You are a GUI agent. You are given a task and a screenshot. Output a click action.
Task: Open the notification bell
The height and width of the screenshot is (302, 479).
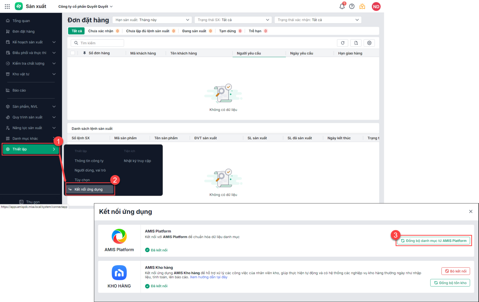click(342, 6)
